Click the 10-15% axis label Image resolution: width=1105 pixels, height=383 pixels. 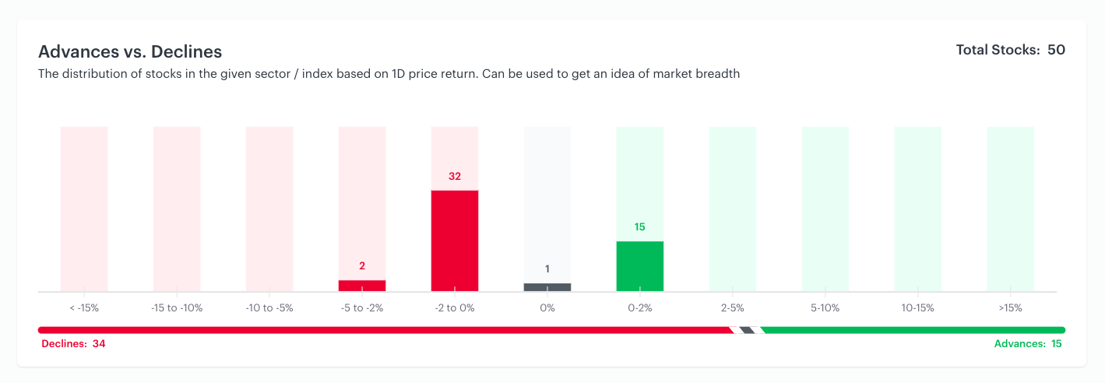918,308
